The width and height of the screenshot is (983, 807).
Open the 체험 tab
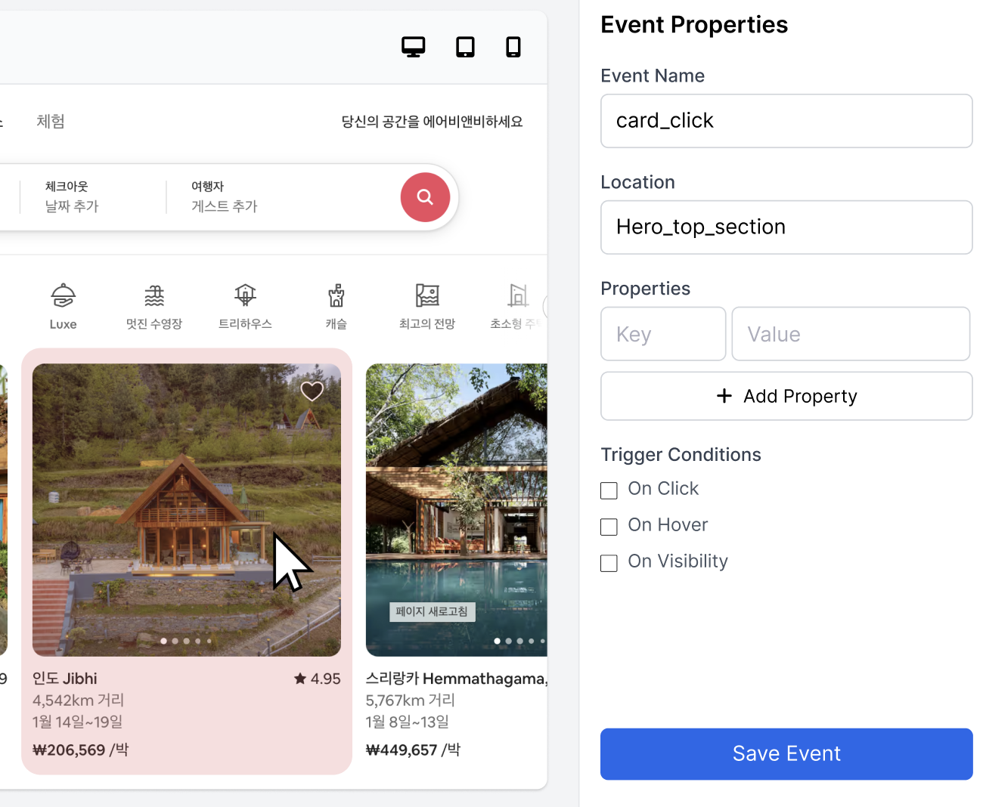pyautogui.click(x=51, y=122)
